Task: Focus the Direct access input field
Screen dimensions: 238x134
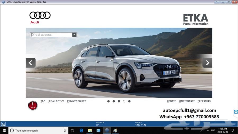Action: pos(51,35)
